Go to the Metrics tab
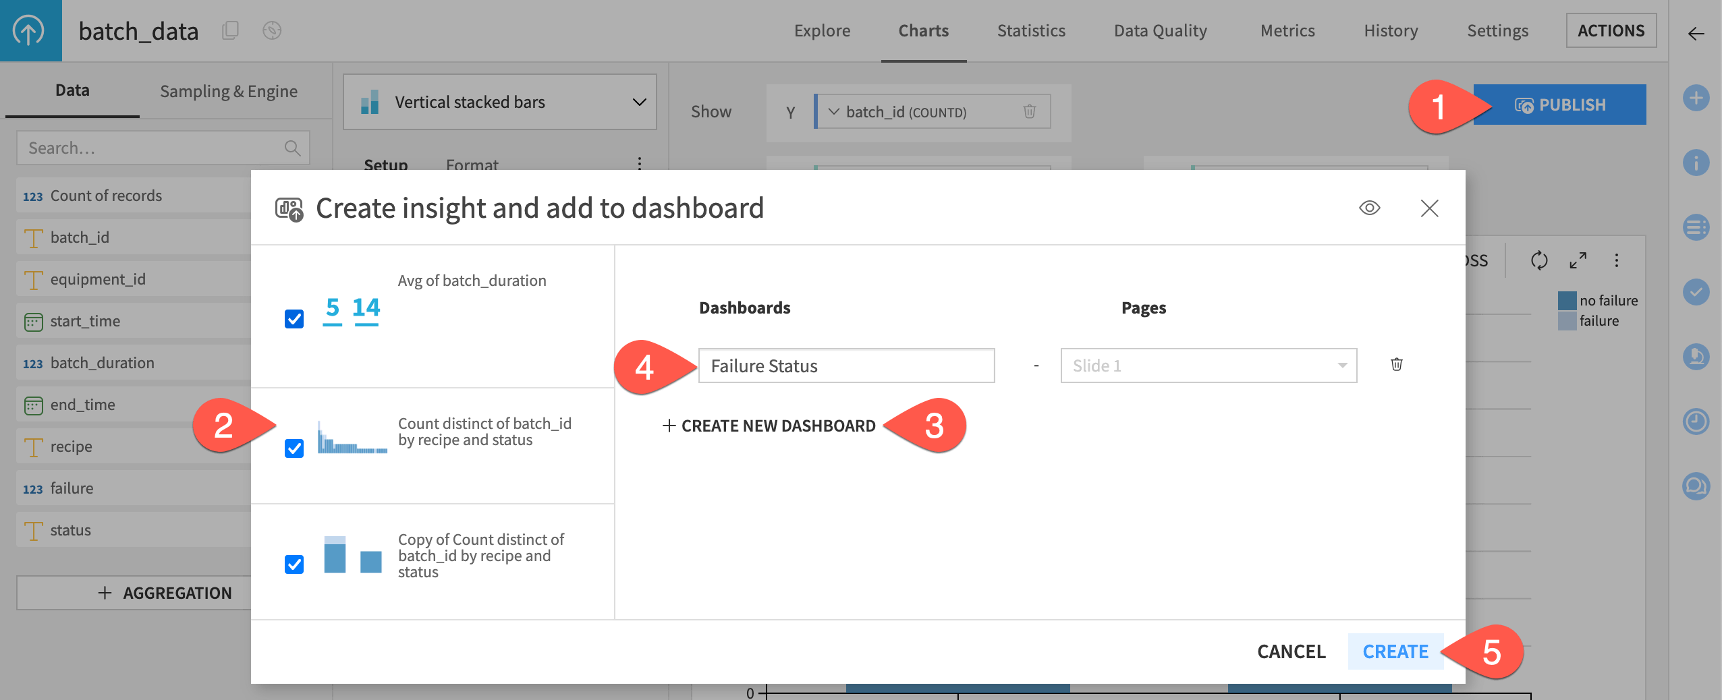 click(x=1287, y=30)
